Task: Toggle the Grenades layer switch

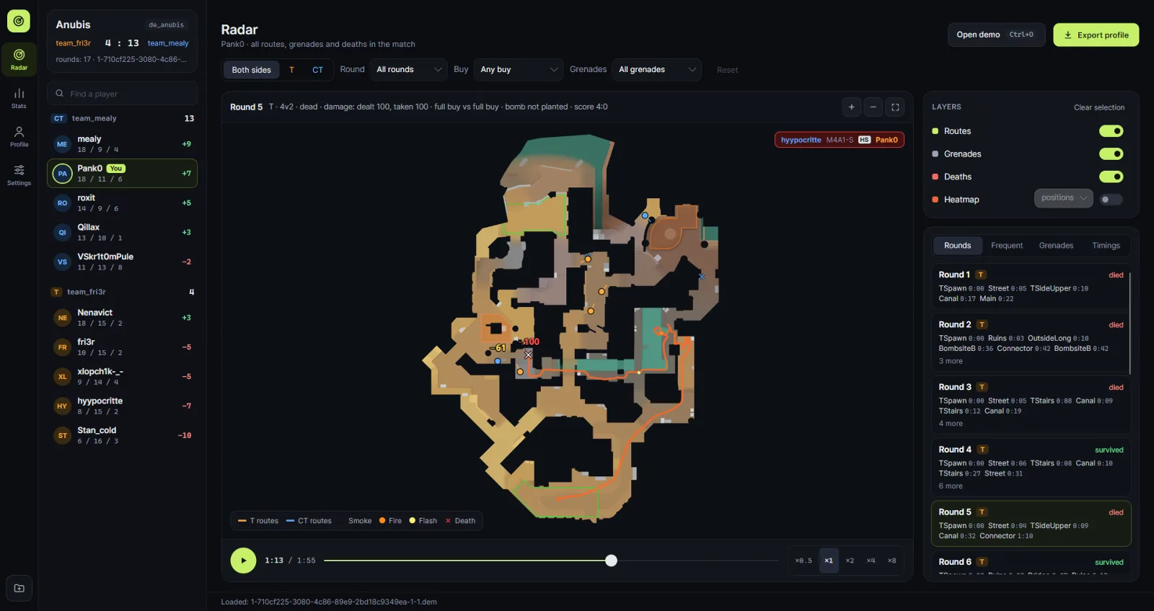Action: pos(1111,153)
